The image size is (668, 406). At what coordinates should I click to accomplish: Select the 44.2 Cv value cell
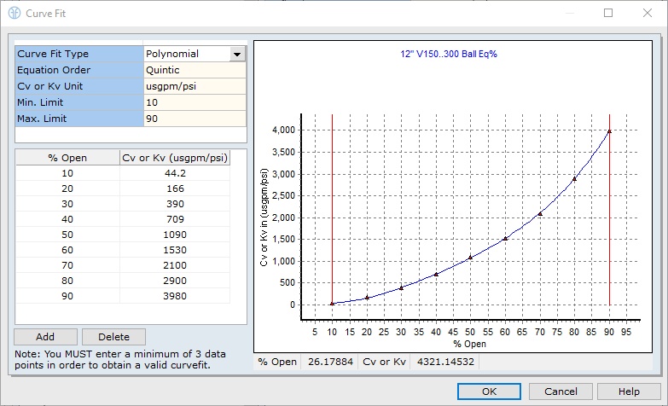[x=175, y=174]
